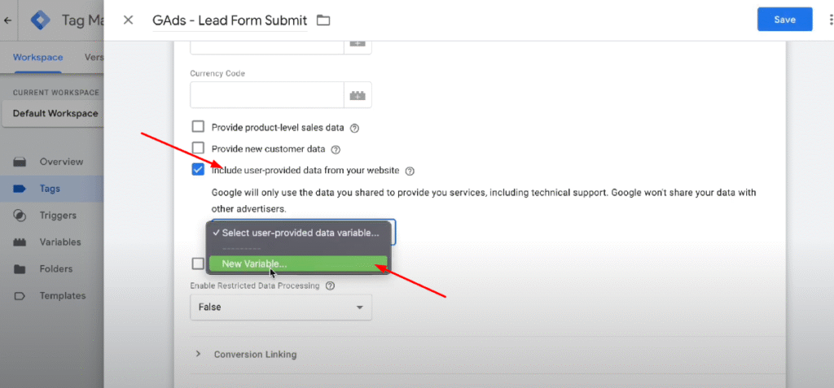Open Variables in the sidebar
This screenshot has width=834, height=388.
pyautogui.click(x=60, y=242)
